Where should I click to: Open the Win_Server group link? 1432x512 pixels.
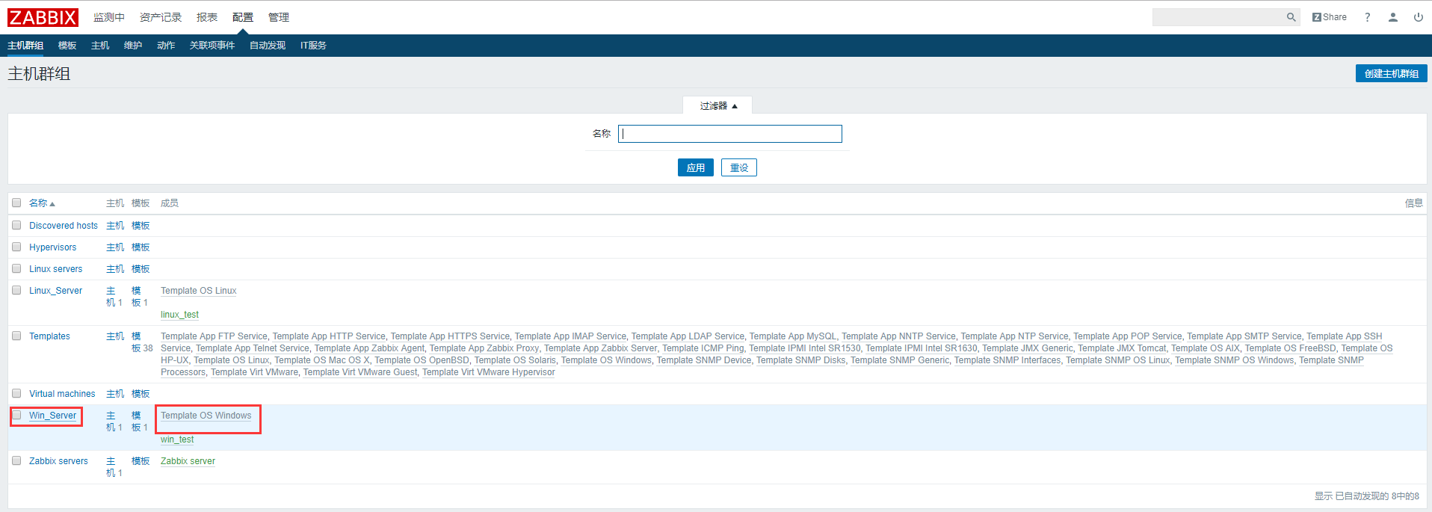pyautogui.click(x=52, y=416)
